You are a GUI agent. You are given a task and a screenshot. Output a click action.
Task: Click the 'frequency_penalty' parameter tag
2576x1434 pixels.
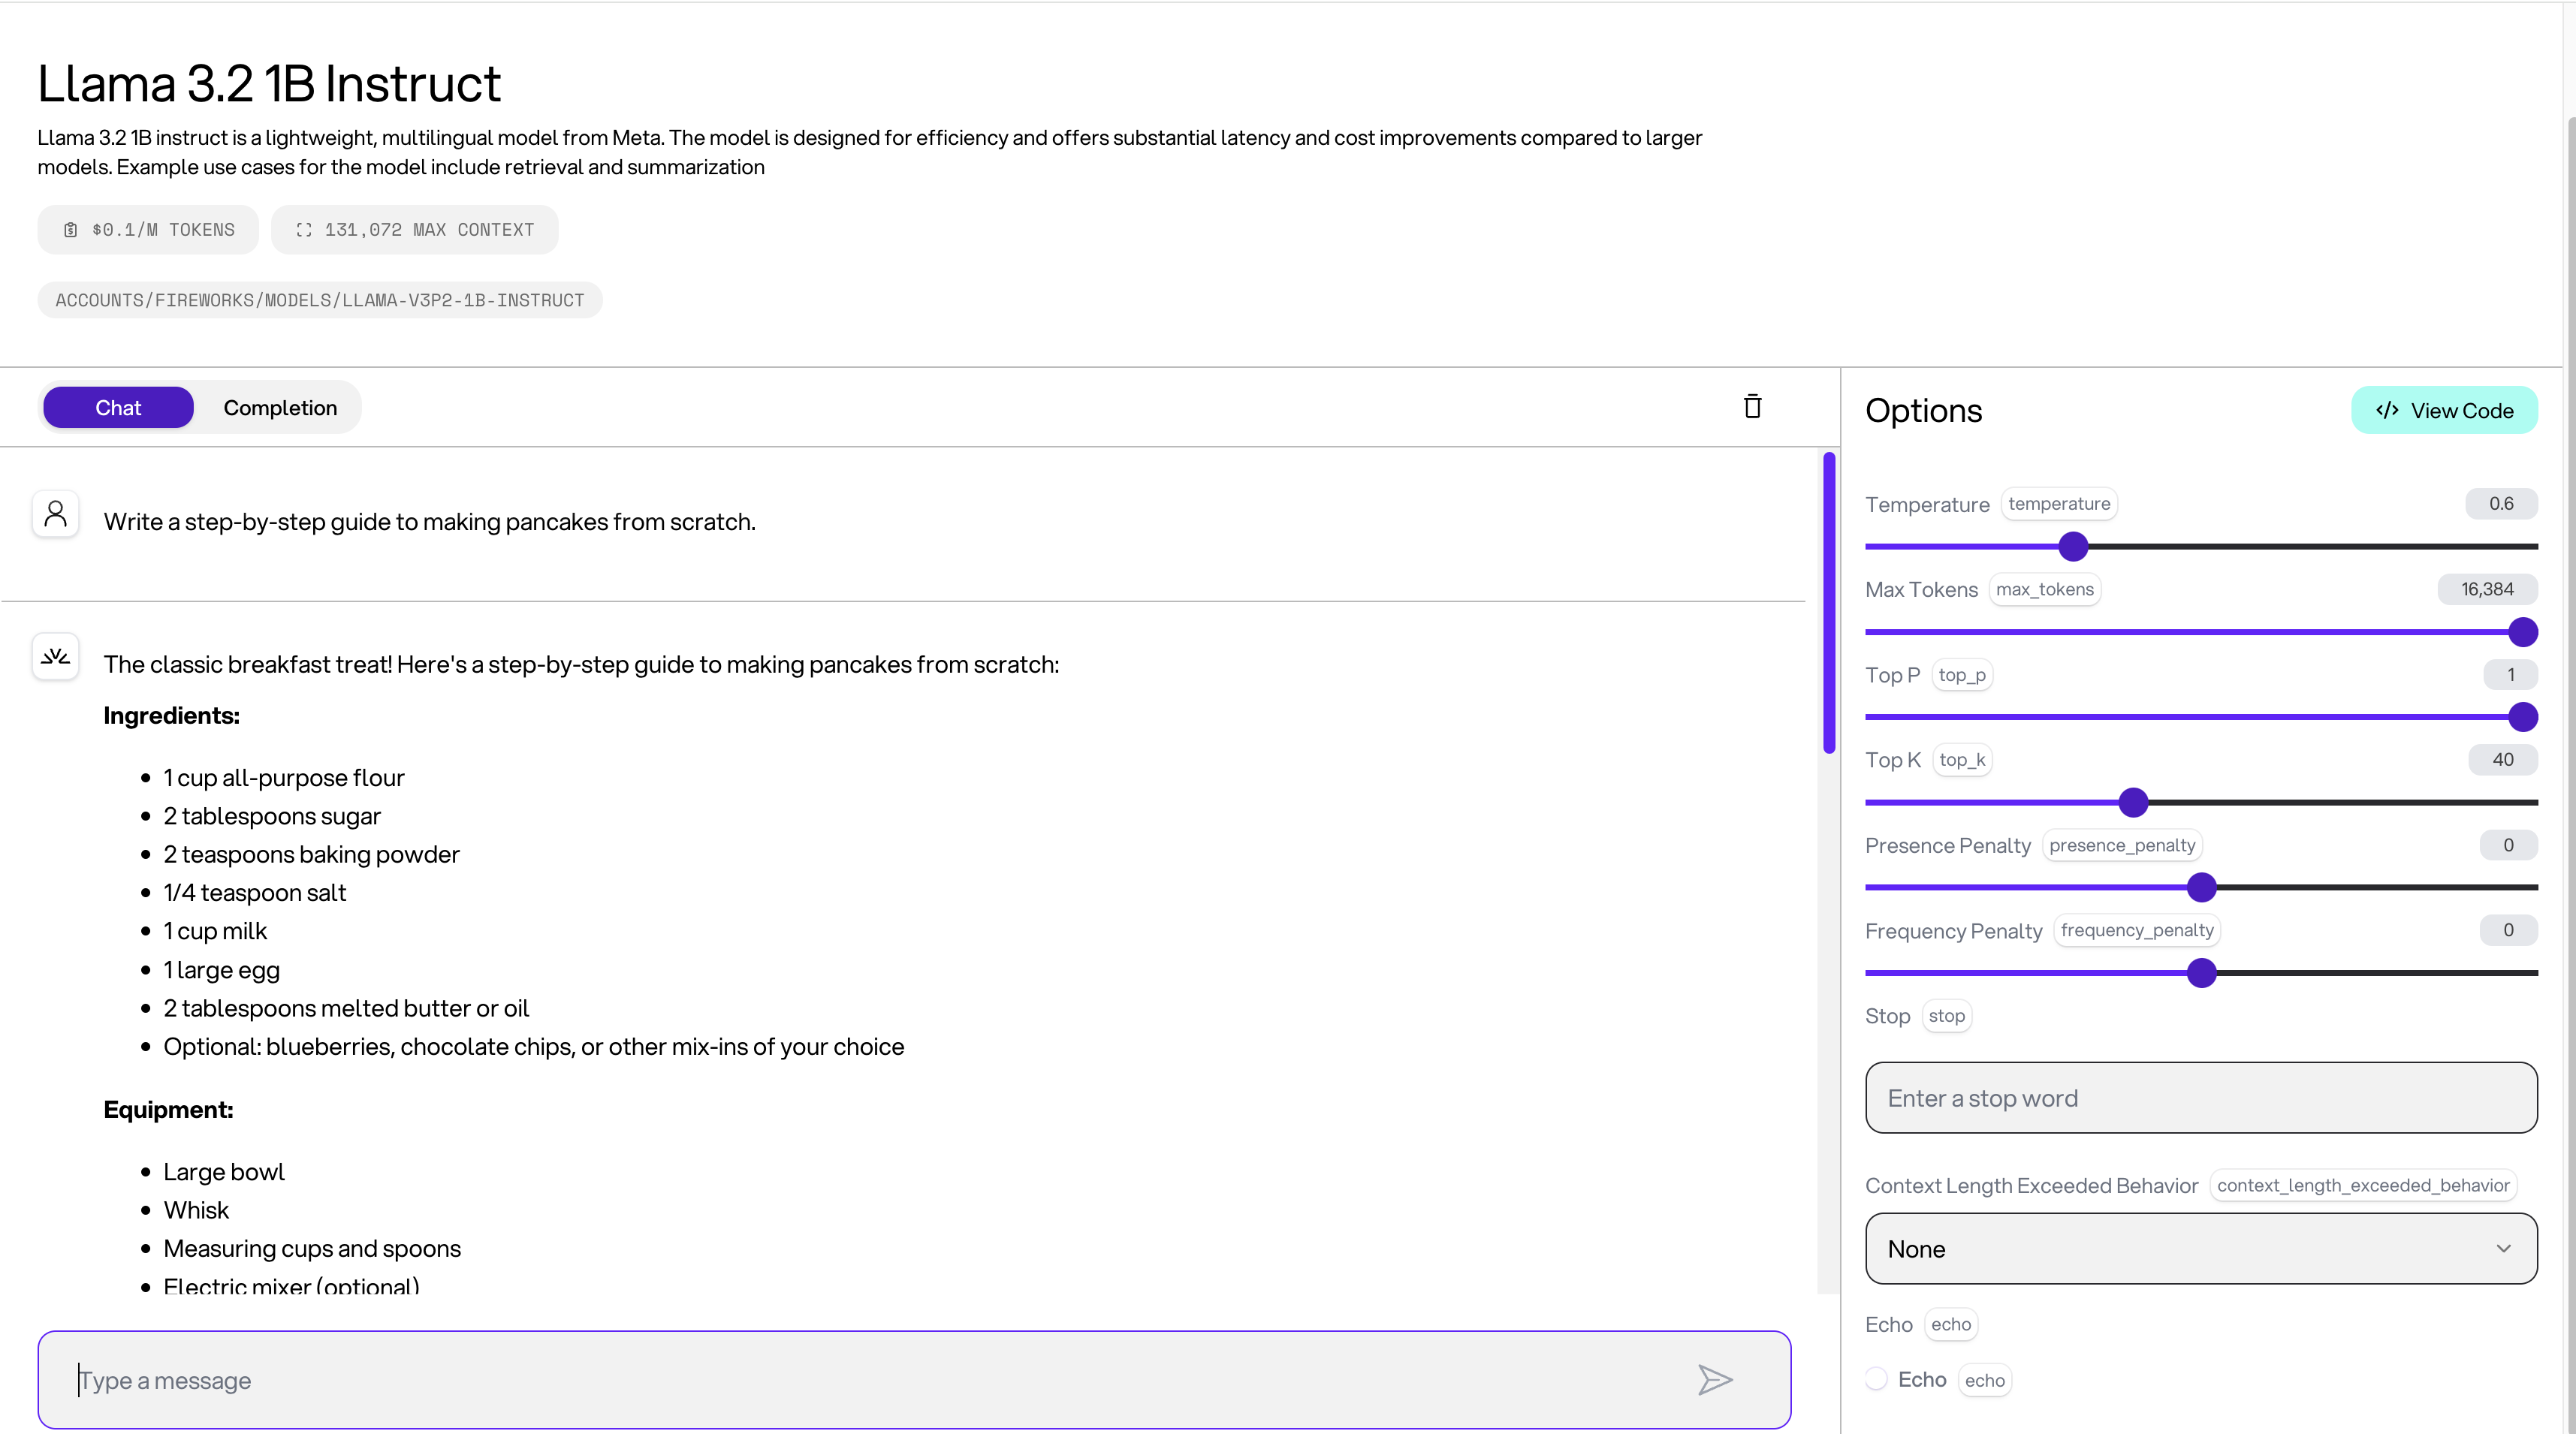pos(2137,930)
